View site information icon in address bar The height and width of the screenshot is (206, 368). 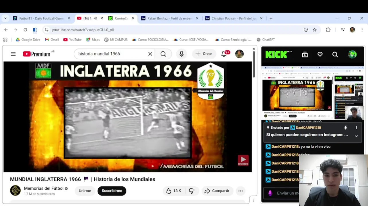(46, 30)
